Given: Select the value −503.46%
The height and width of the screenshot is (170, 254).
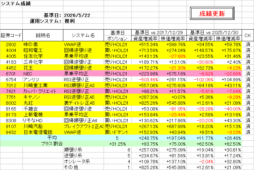Looking at the screenshot, I should [145, 80].
